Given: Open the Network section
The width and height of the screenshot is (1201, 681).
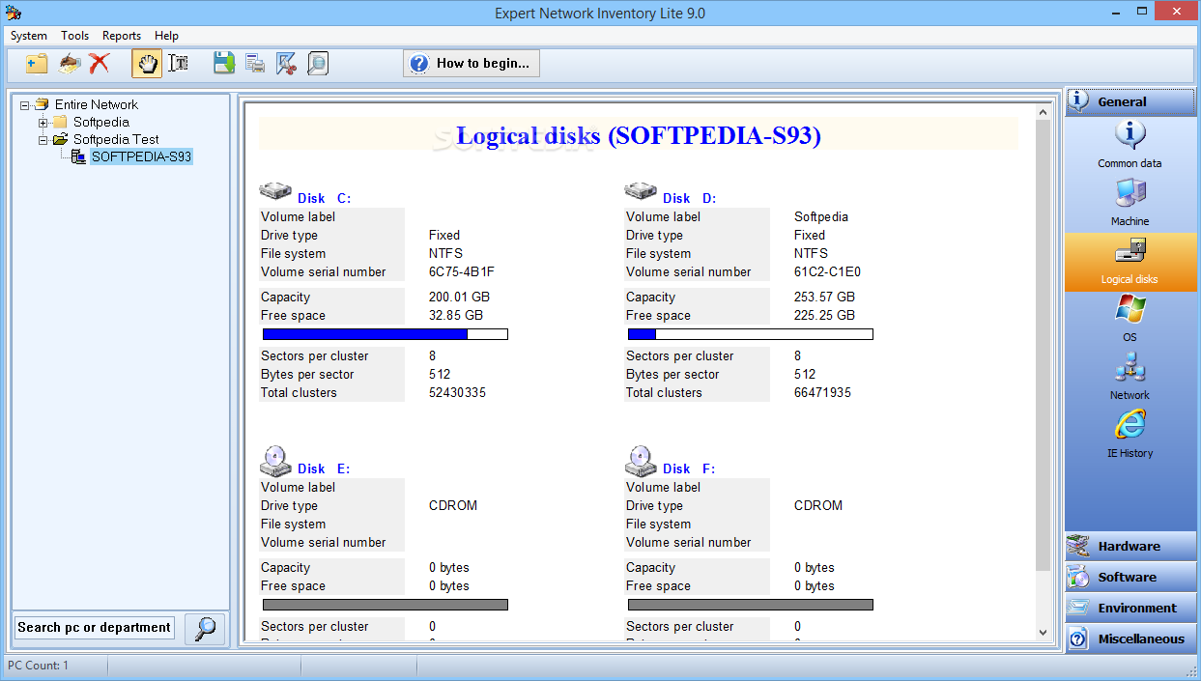Looking at the screenshot, I should point(1130,377).
